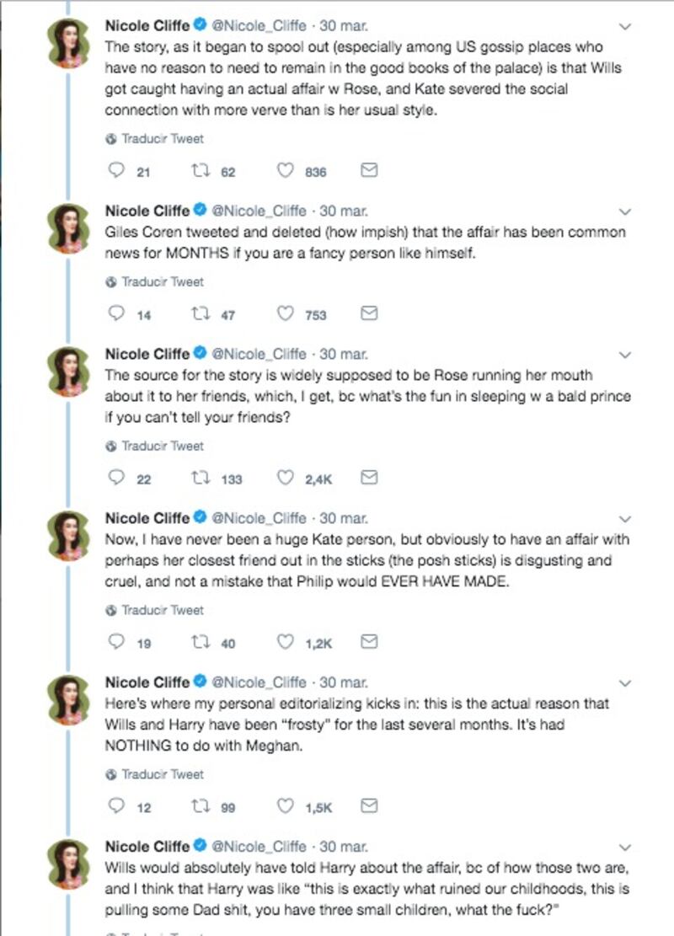Reply to the tweet with 12 replies
674x936 pixels.
(x=115, y=806)
